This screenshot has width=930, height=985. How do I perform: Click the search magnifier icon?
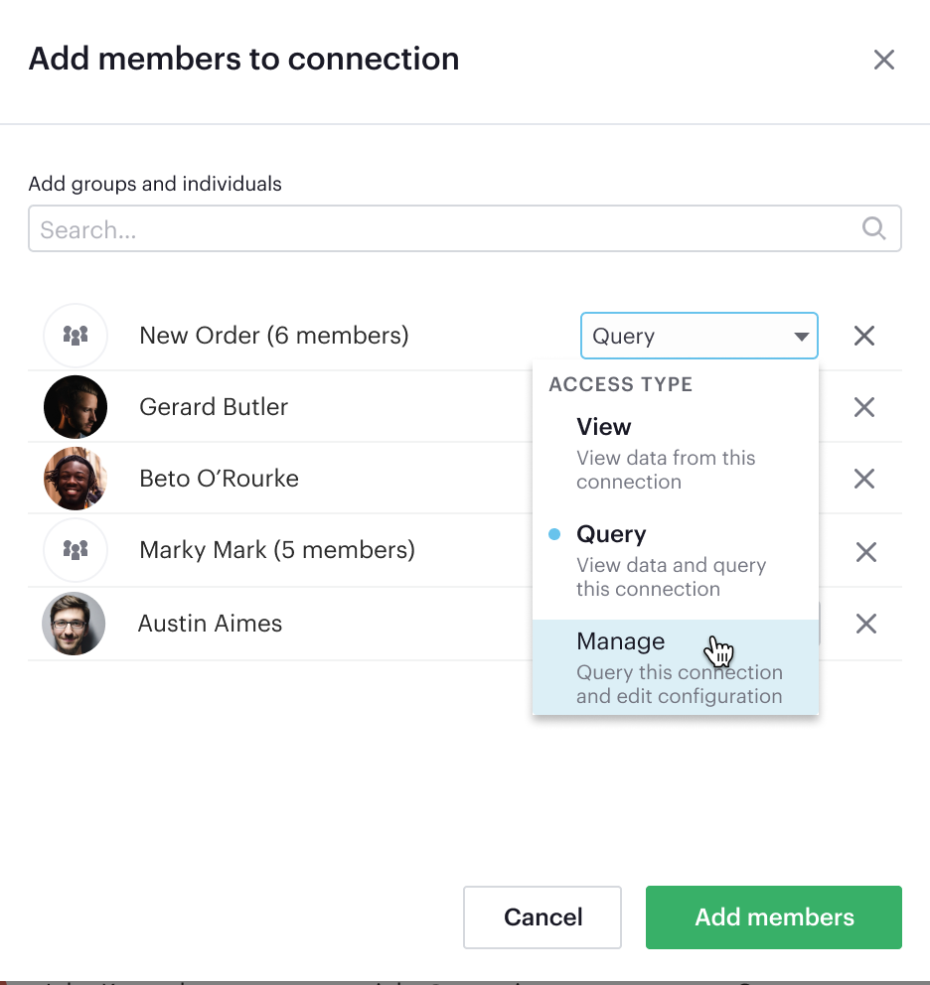873,228
